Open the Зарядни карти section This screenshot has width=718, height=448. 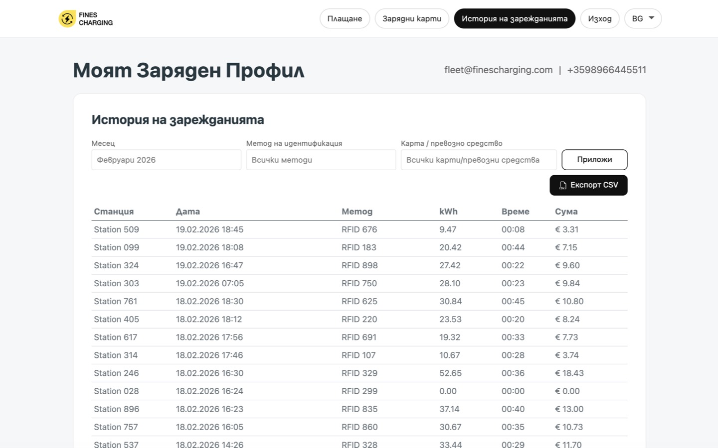[x=412, y=18]
